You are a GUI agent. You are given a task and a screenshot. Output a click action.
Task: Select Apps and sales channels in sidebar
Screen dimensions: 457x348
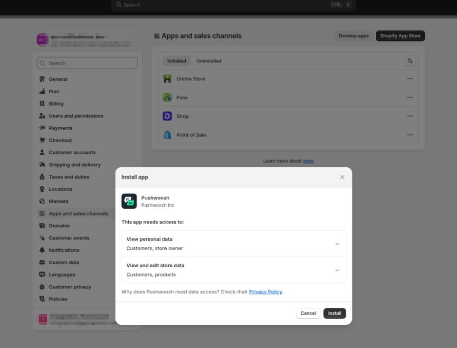point(76,214)
